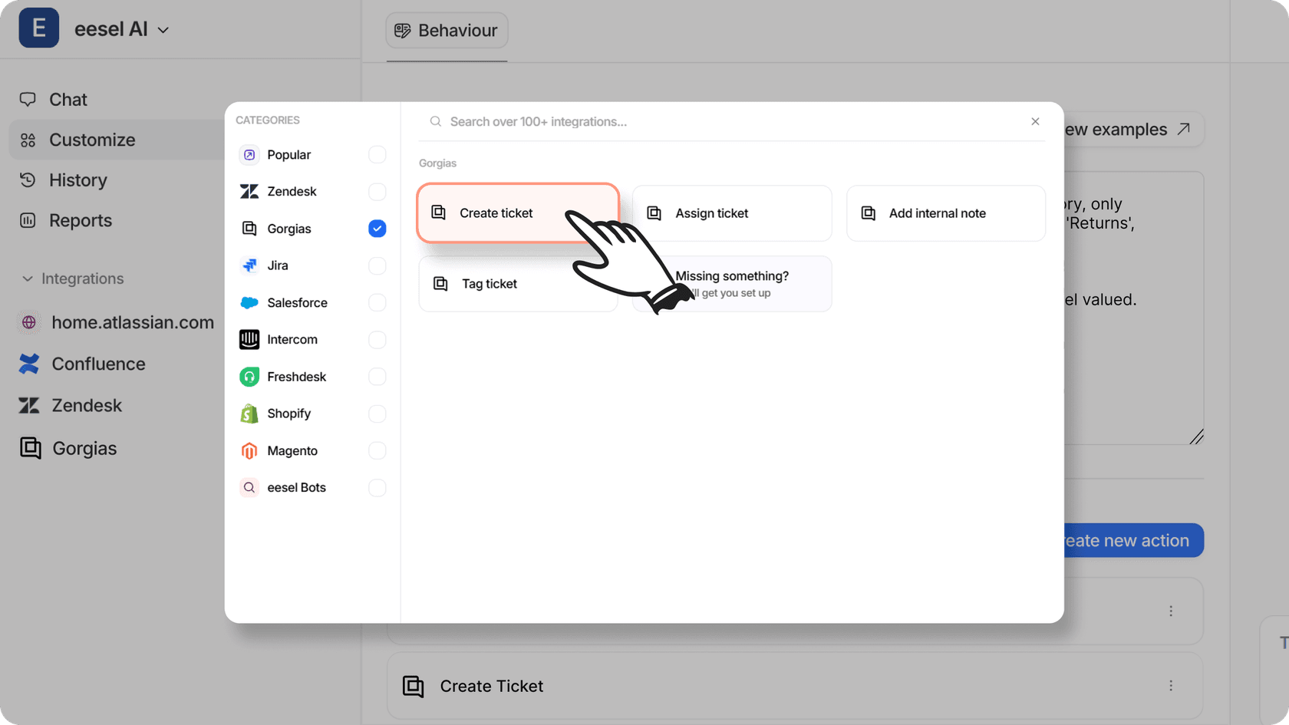Viewport: 1289px width, 725px height.
Task: Click the Shopify bag icon
Action: point(249,414)
